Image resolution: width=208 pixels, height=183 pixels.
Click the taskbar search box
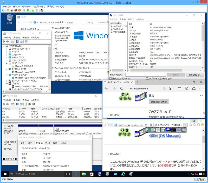[37, 174]
